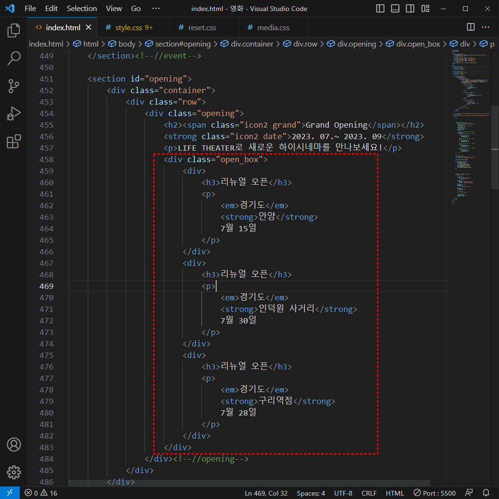The height and width of the screenshot is (499, 499).
Task: Change language mode via HTML
Action: point(395,493)
